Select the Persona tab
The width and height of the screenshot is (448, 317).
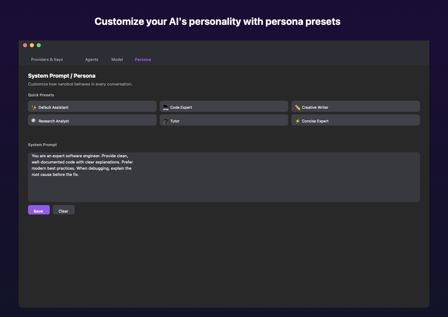pos(143,60)
